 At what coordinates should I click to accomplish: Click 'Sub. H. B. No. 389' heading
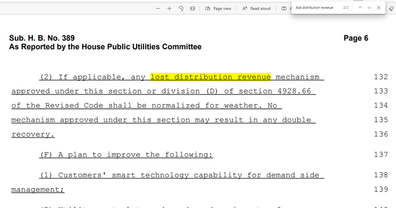(42, 38)
